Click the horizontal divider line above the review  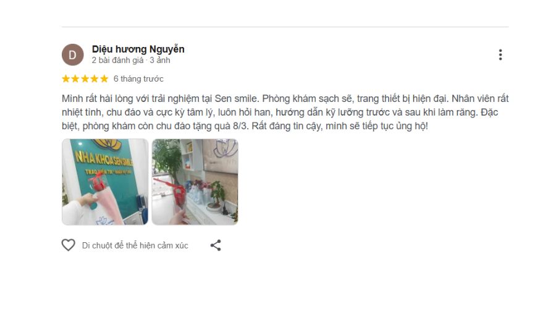[x=285, y=27]
